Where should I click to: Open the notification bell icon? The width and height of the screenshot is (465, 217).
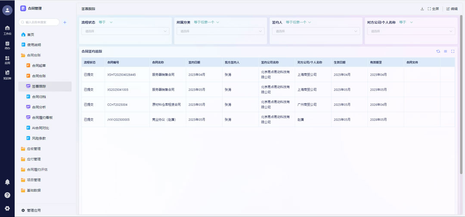coord(7,182)
